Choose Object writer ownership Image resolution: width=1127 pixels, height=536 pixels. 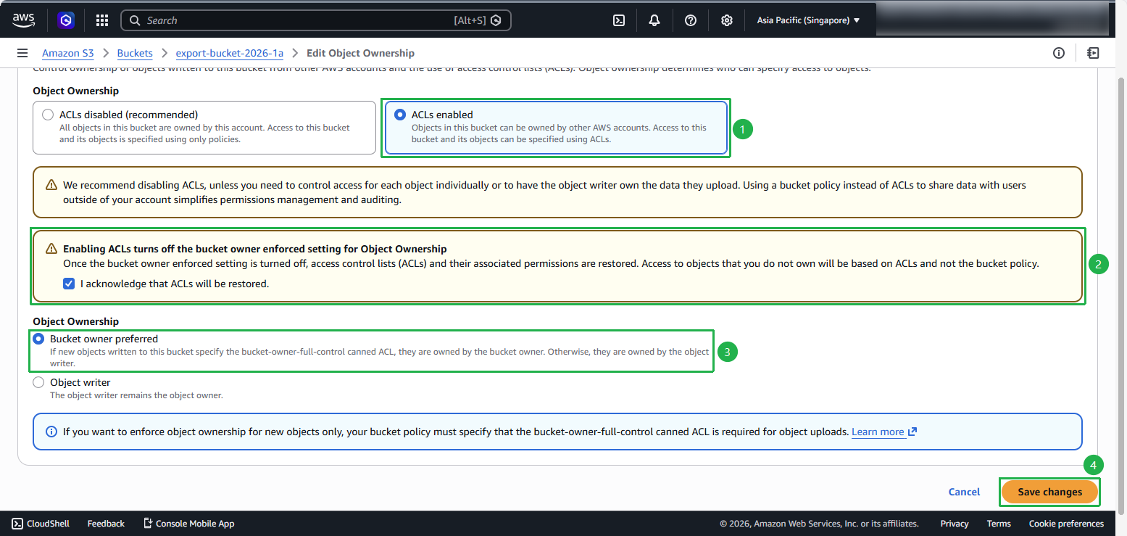(x=38, y=382)
